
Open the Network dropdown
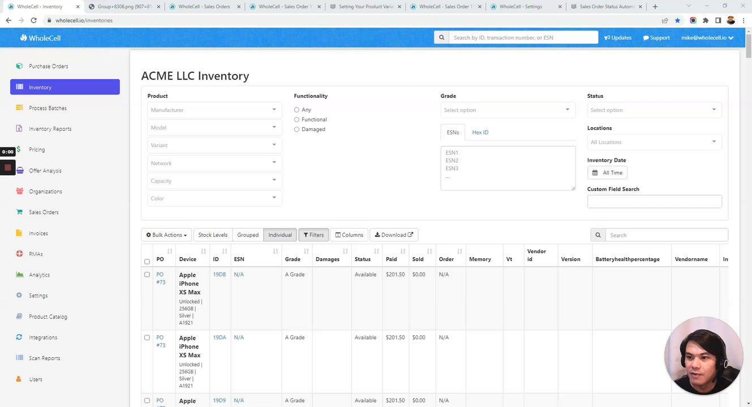[214, 163]
